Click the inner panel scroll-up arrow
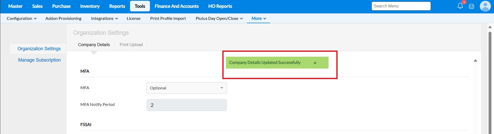 coord(475,61)
